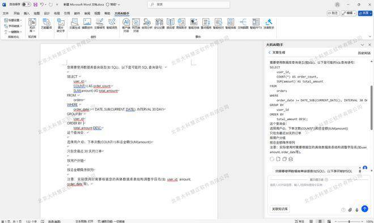The width and height of the screenshot is (374, 223).
Task: Click the 插图创作 illustration tool
Action: pyautogui.click(x=87, y=24)
